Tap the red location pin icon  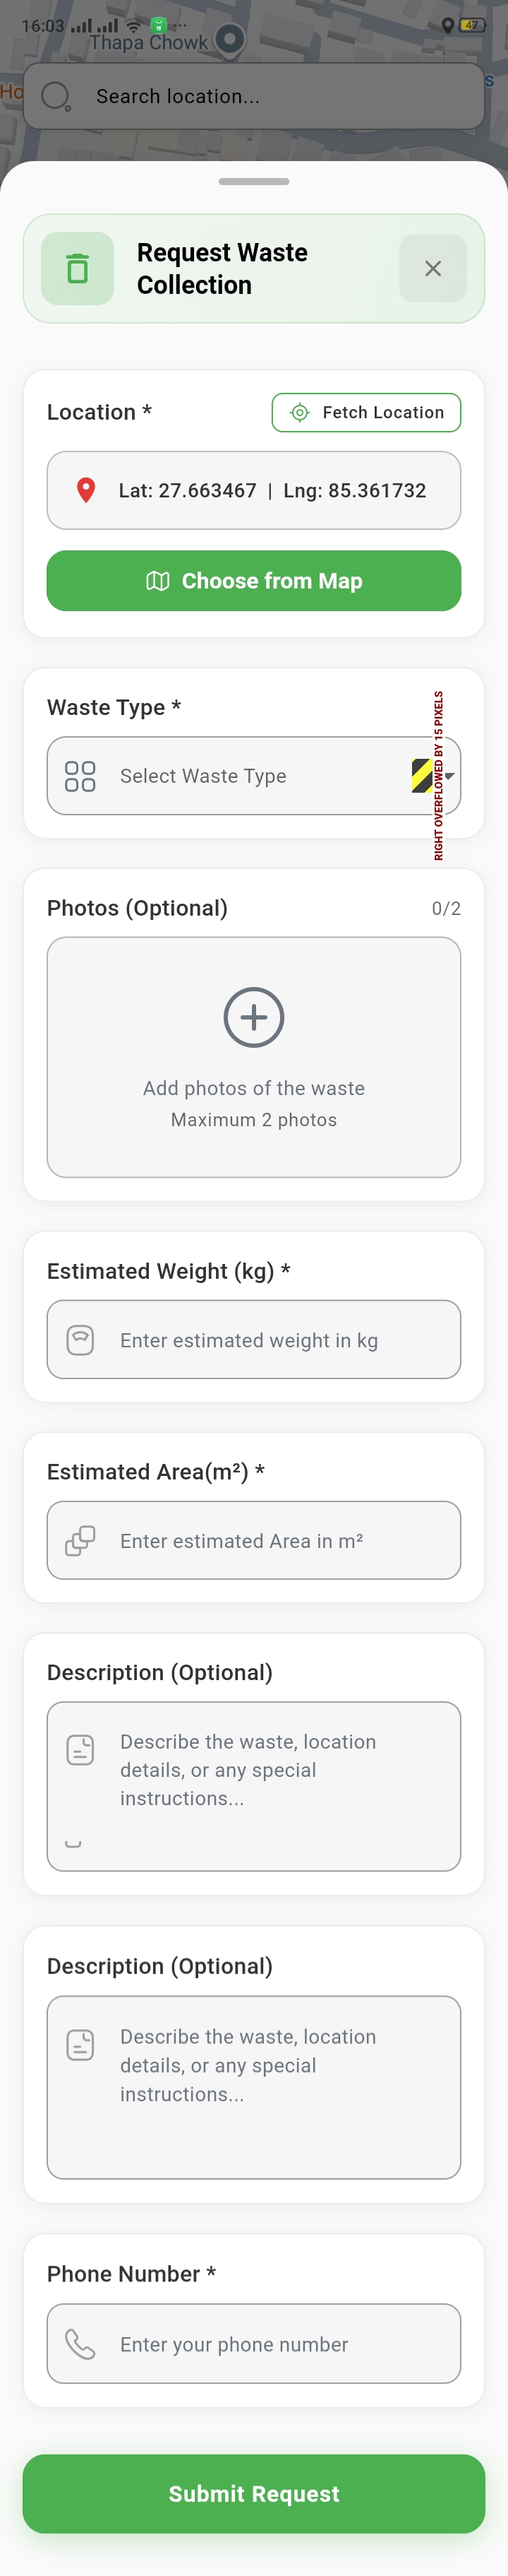click(x=86, y=490)
